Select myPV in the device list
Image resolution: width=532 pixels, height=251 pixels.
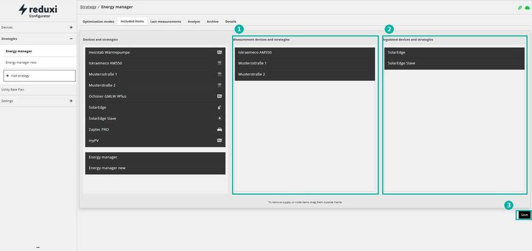click(x=155, y=141)
